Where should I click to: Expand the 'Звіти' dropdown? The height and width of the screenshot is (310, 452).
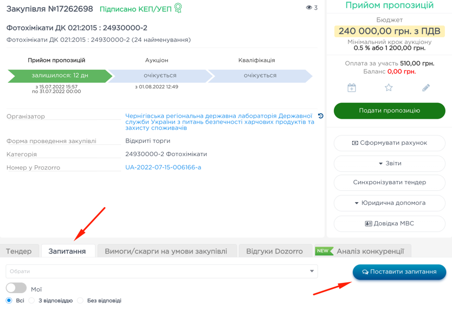tap(389, 163)
